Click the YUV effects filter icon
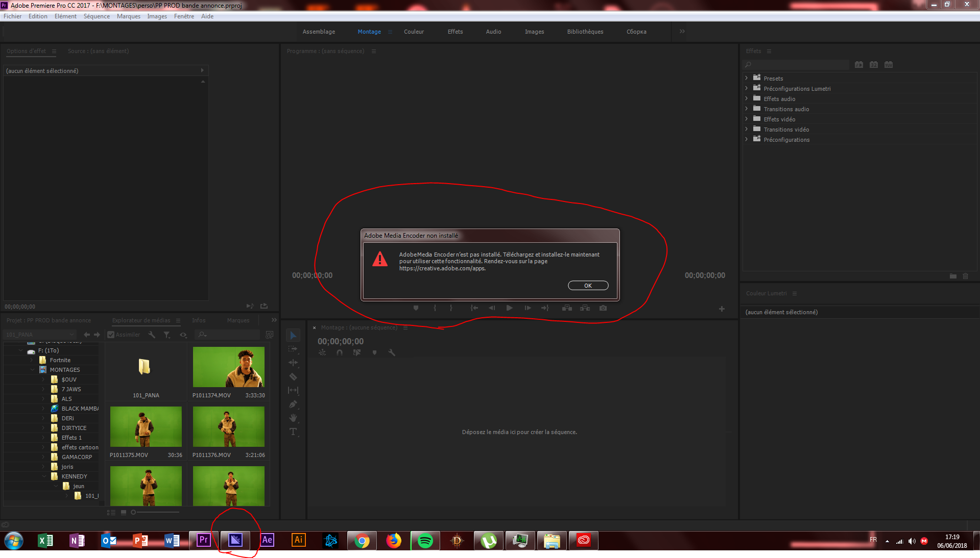 click(x=889, y=65)
